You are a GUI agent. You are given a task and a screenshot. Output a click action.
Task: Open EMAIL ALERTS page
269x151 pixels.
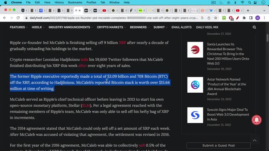click(x=182, y=27)
